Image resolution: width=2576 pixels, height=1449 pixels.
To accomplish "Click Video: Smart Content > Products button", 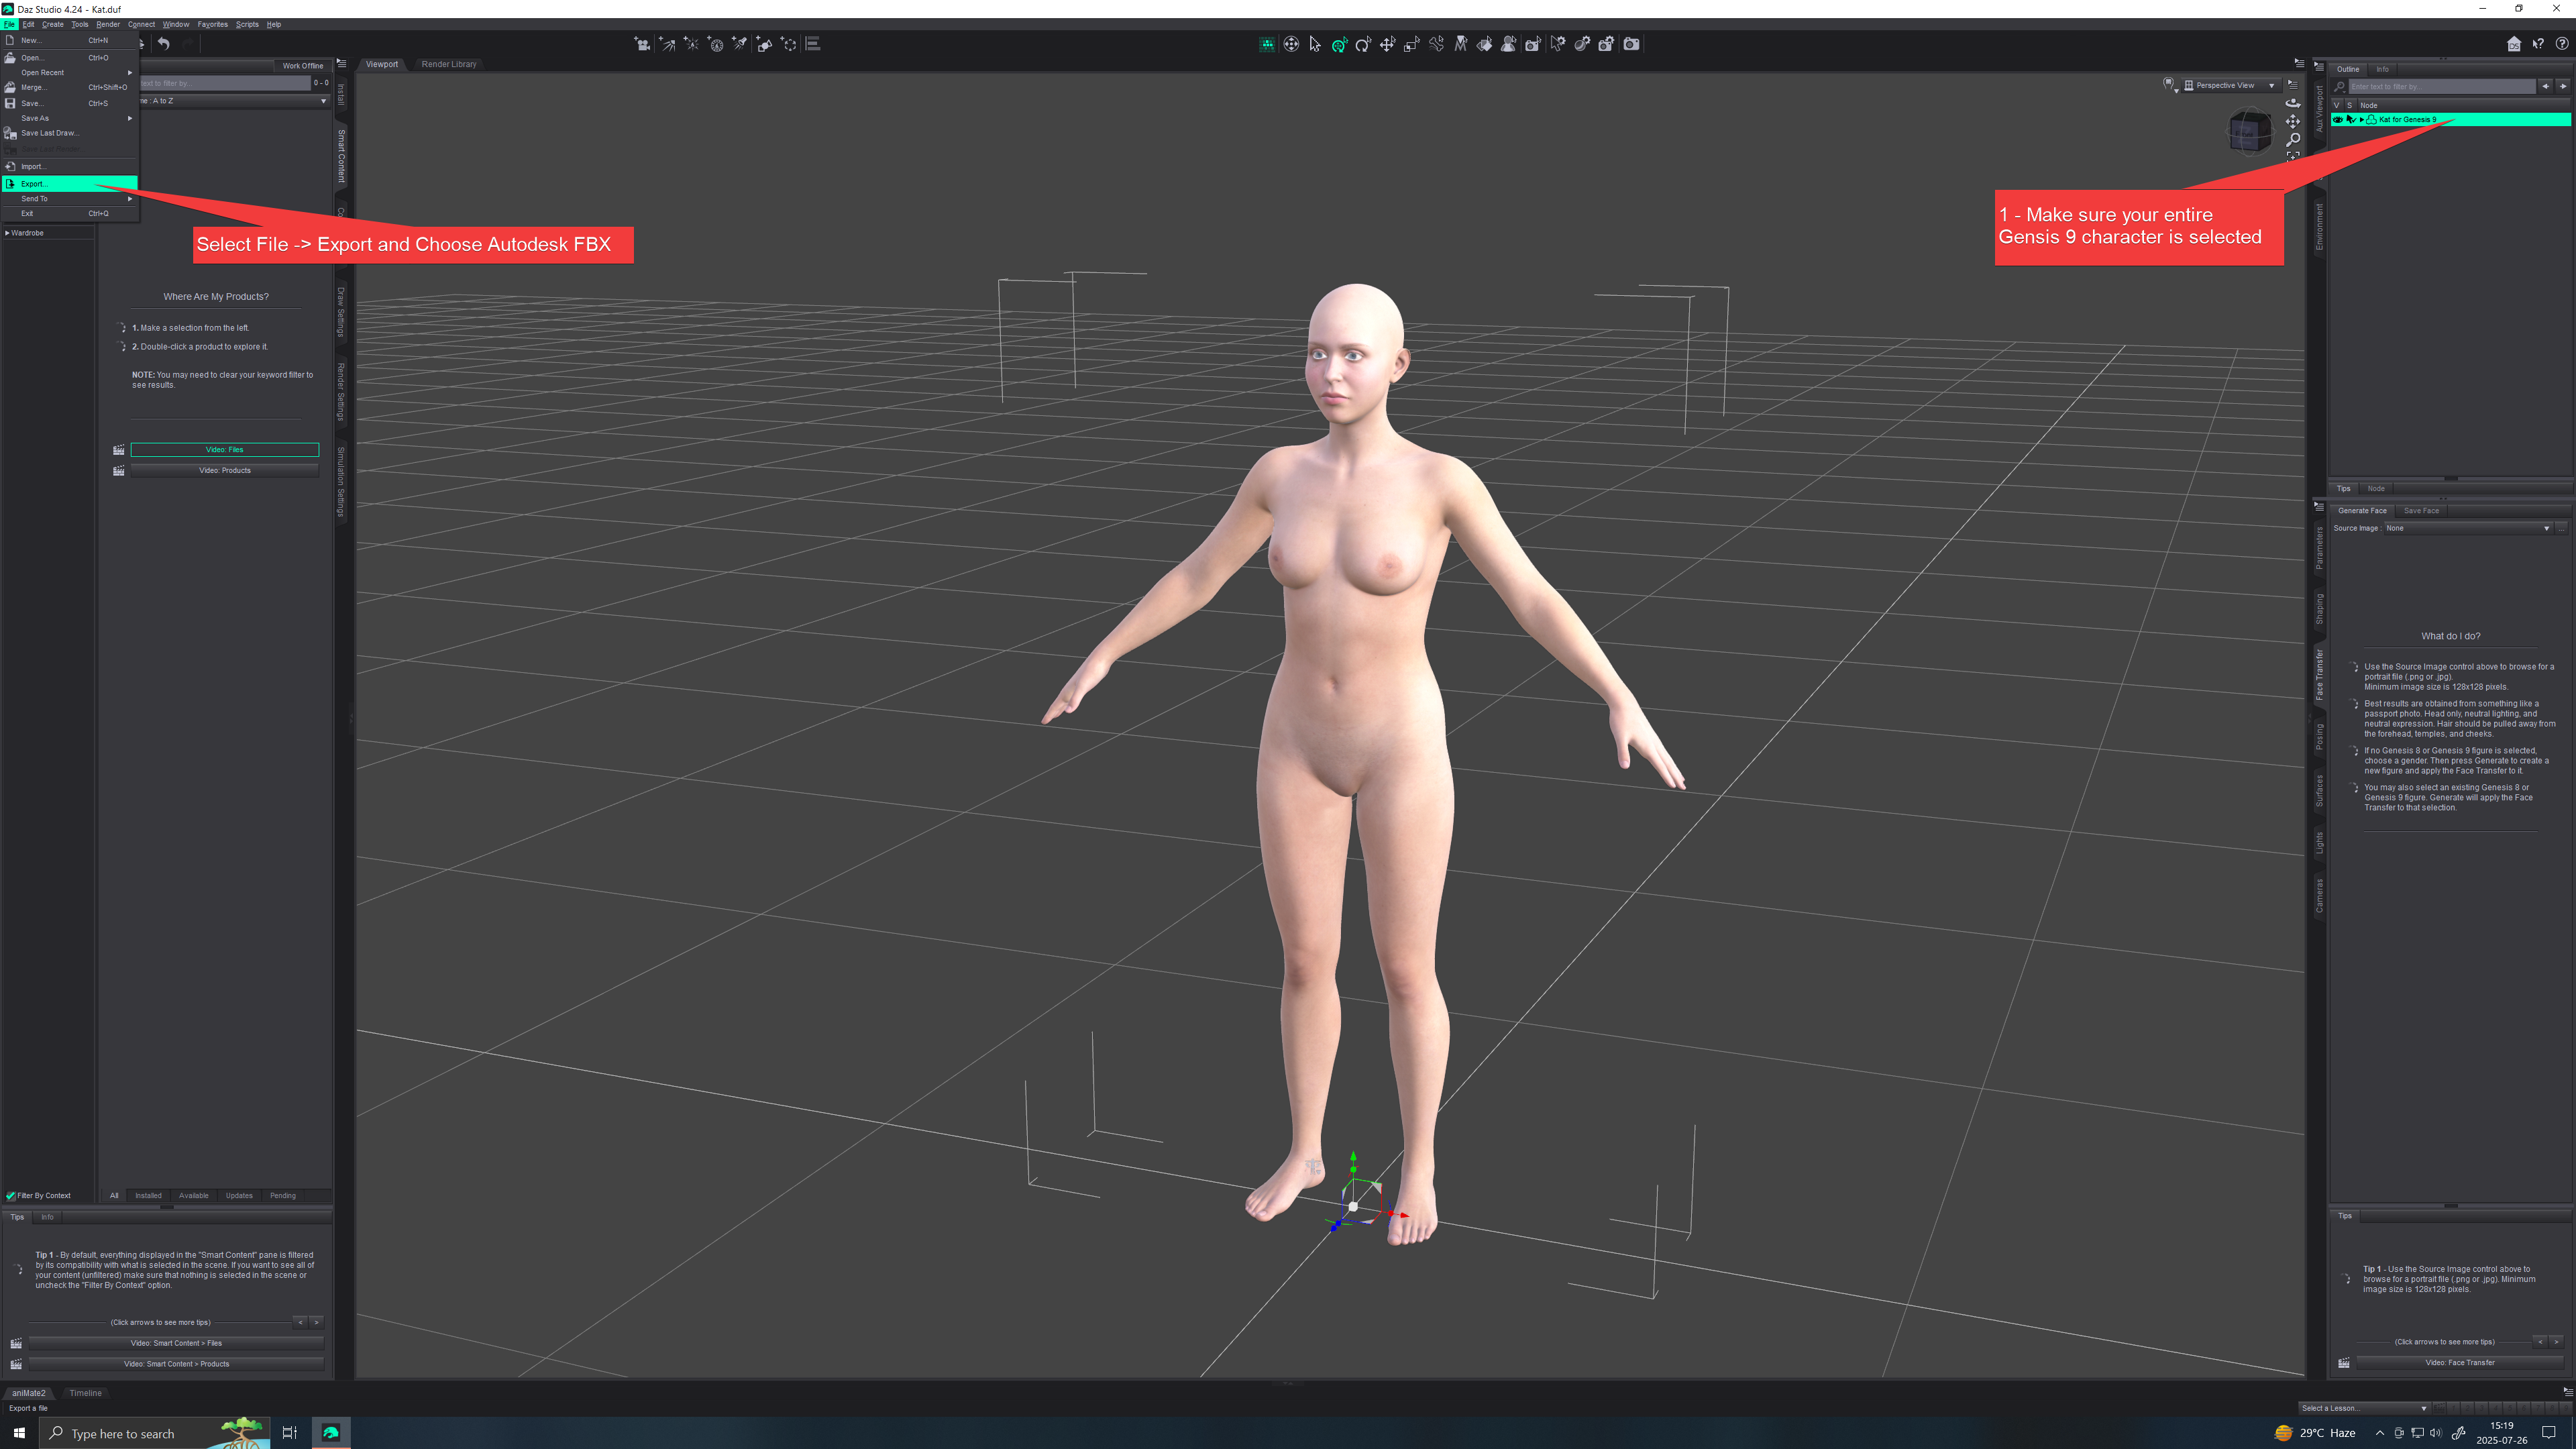I will pyautogui.click(x=176, y=1365).
